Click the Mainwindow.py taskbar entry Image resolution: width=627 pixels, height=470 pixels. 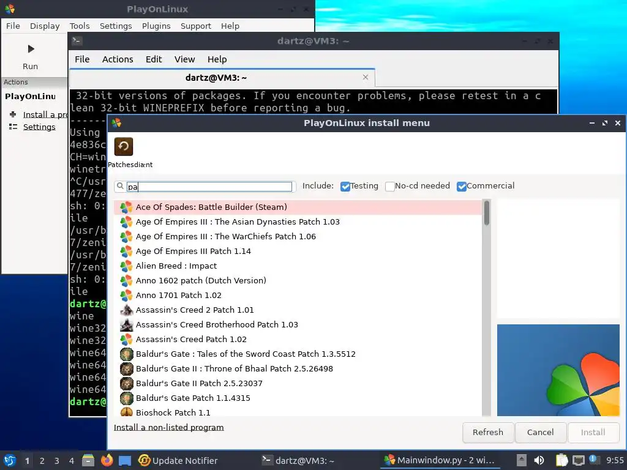click(440, 460)
